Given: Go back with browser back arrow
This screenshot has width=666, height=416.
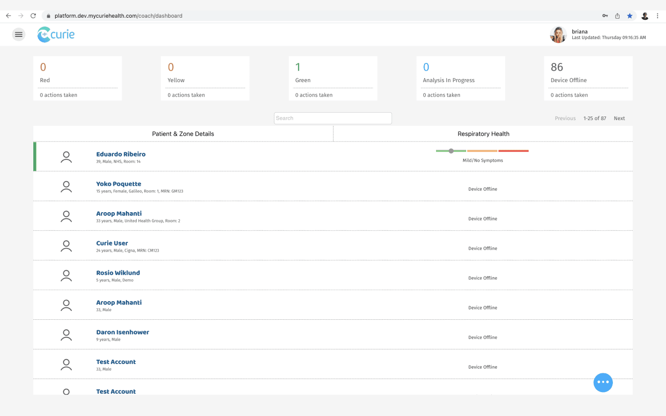Looking at the screenshot, I should [x=8, y=16].
